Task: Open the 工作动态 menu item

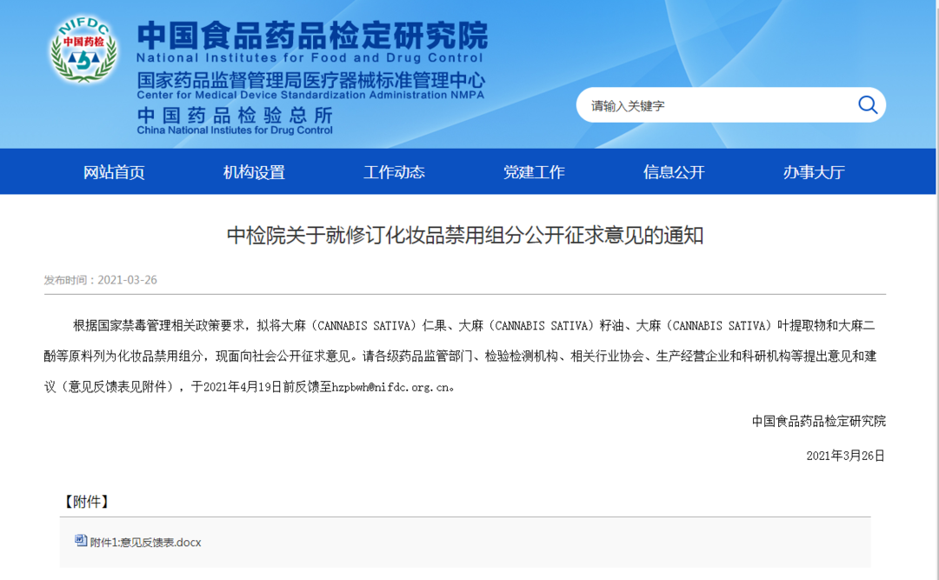Action: 394,172
